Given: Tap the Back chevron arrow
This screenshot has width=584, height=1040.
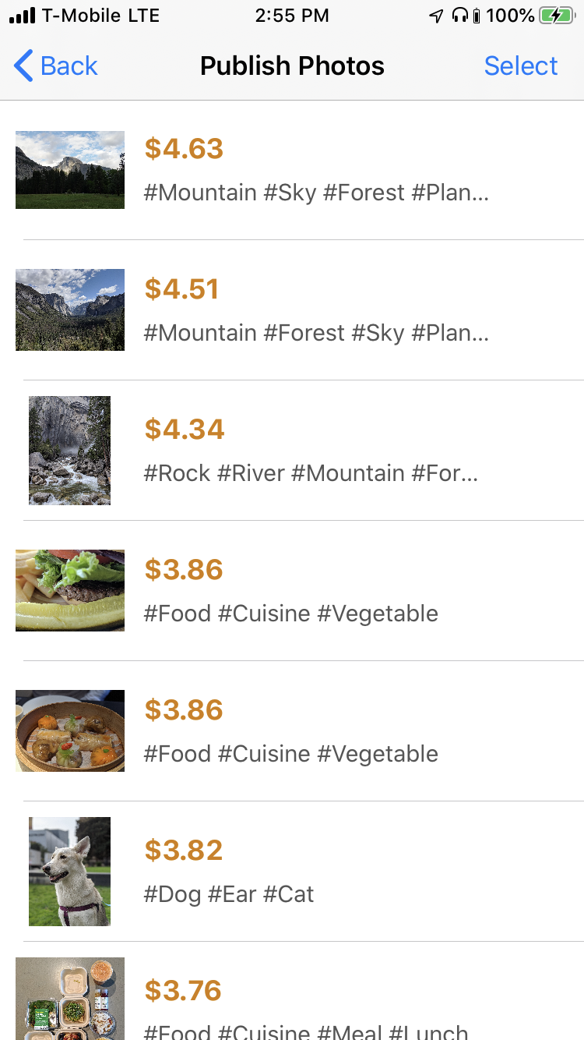Looking at the screenshot, I should point(24,66).
